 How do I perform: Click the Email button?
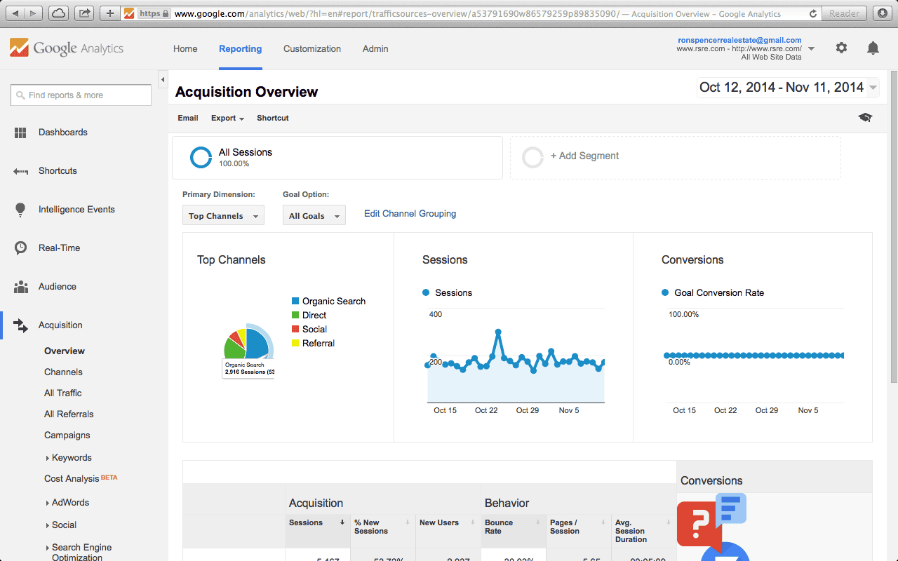coord(188,118)
